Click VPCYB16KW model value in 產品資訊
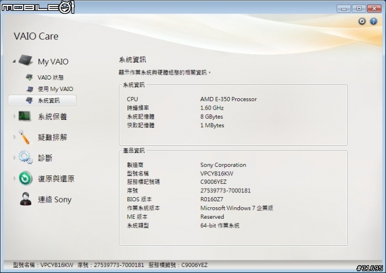This screenshot has width=386, height=273. pyautogui.click(x=217, y=174)
